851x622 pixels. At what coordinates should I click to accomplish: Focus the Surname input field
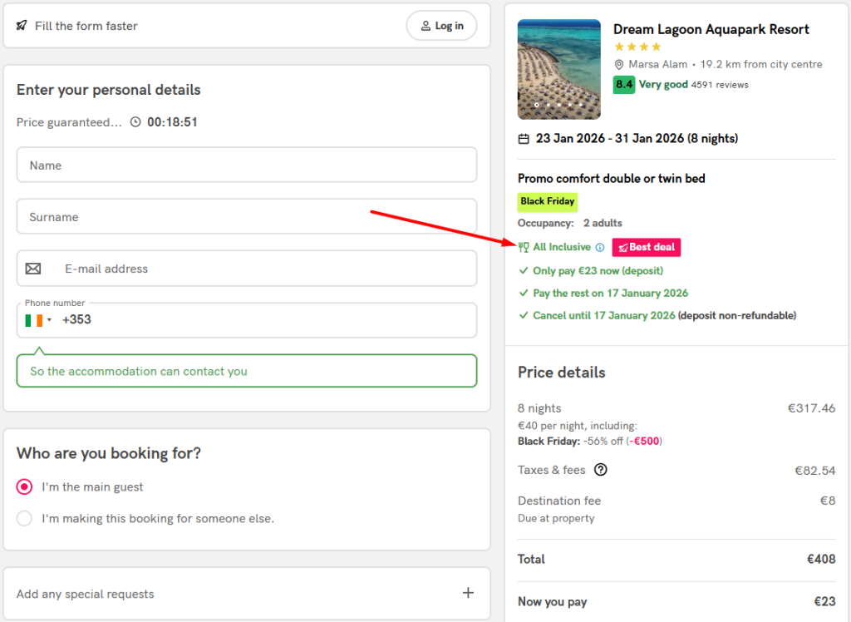pos(246,217)
